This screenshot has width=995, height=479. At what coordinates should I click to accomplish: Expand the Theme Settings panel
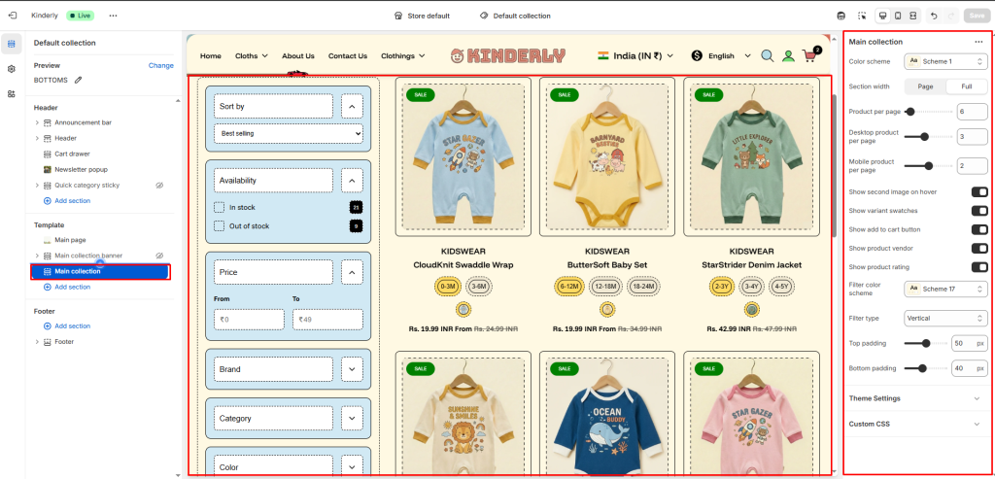point(916,398)
